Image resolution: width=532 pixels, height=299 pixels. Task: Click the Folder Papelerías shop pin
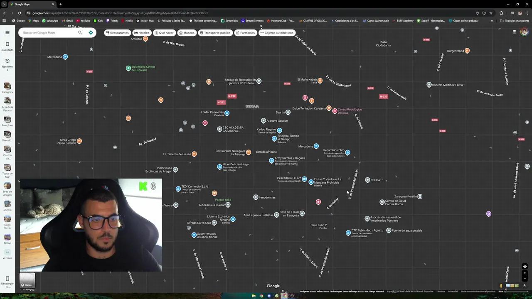227,113
